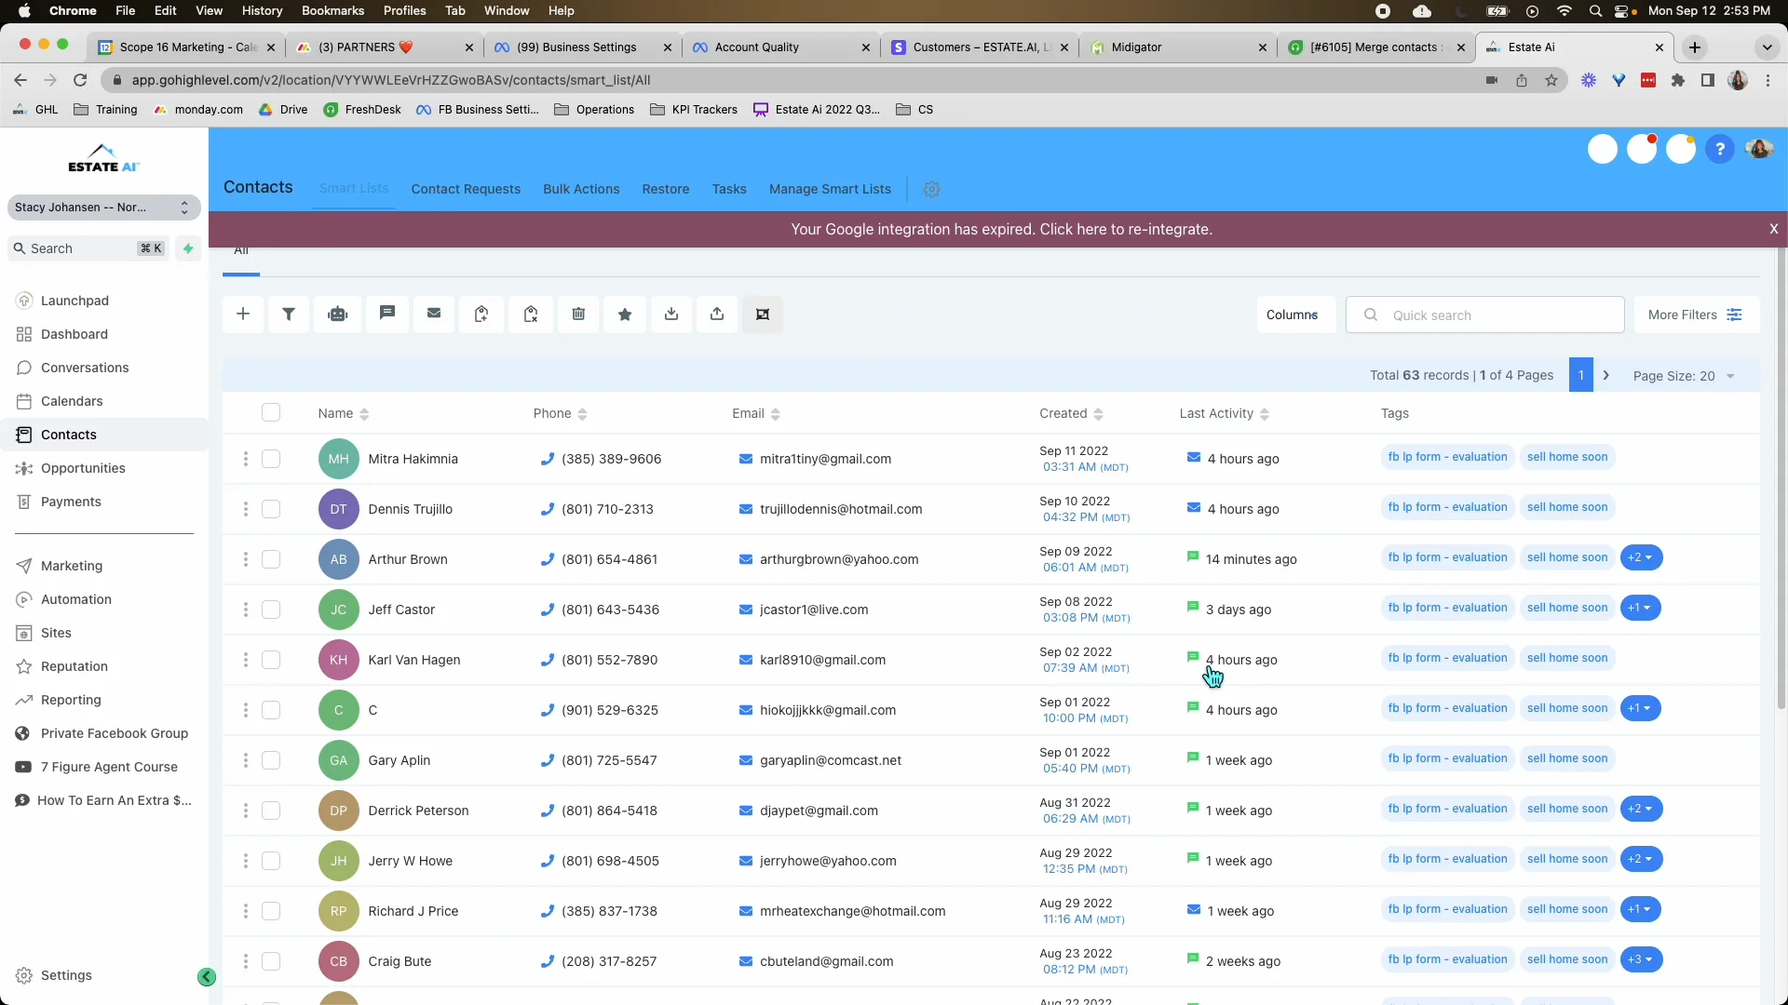Click inside the Quick search field

point(1486,315)
